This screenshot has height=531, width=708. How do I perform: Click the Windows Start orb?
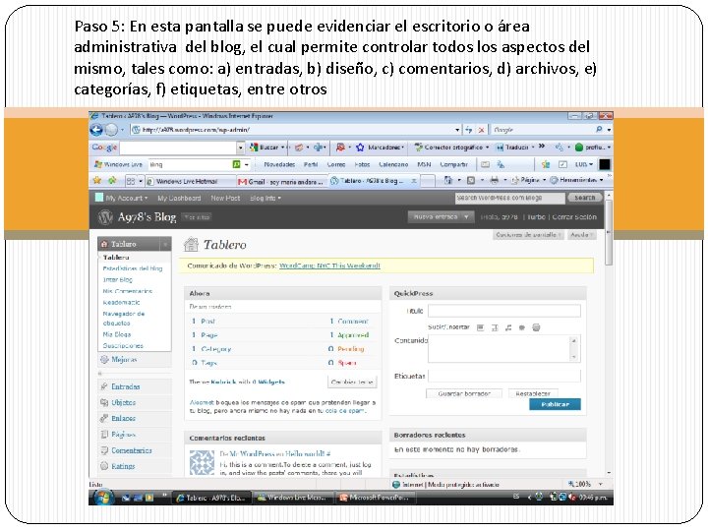(x=102, y=498)
